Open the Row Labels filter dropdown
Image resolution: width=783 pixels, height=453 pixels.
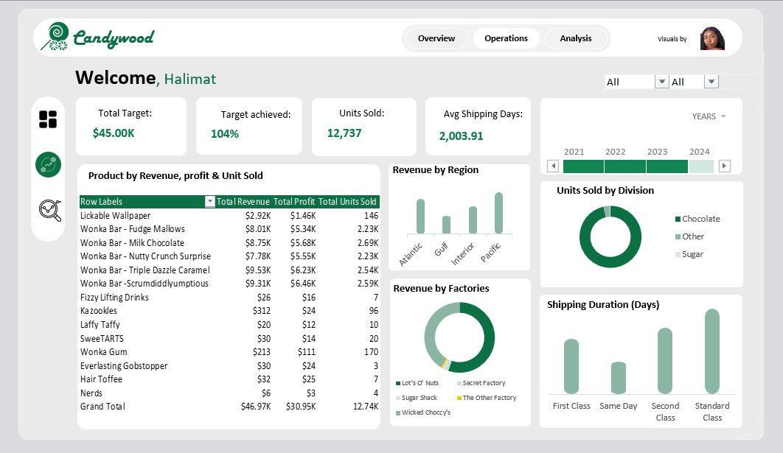(x=209, y=202)
